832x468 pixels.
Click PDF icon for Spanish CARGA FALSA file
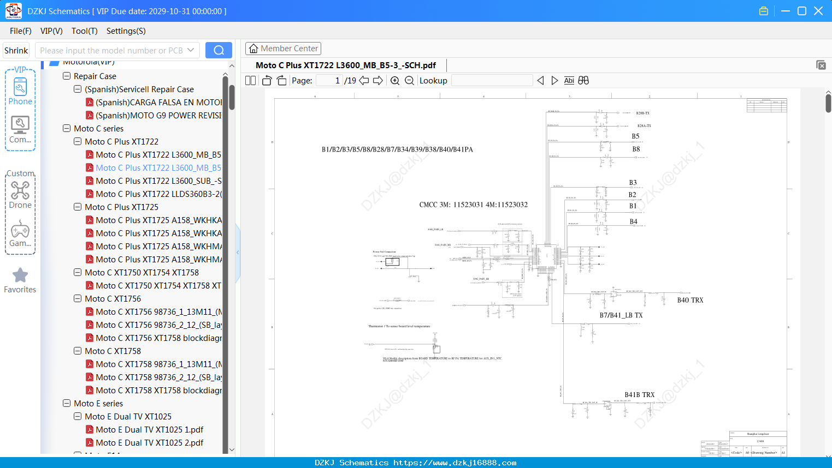click(x=90, y=103)
